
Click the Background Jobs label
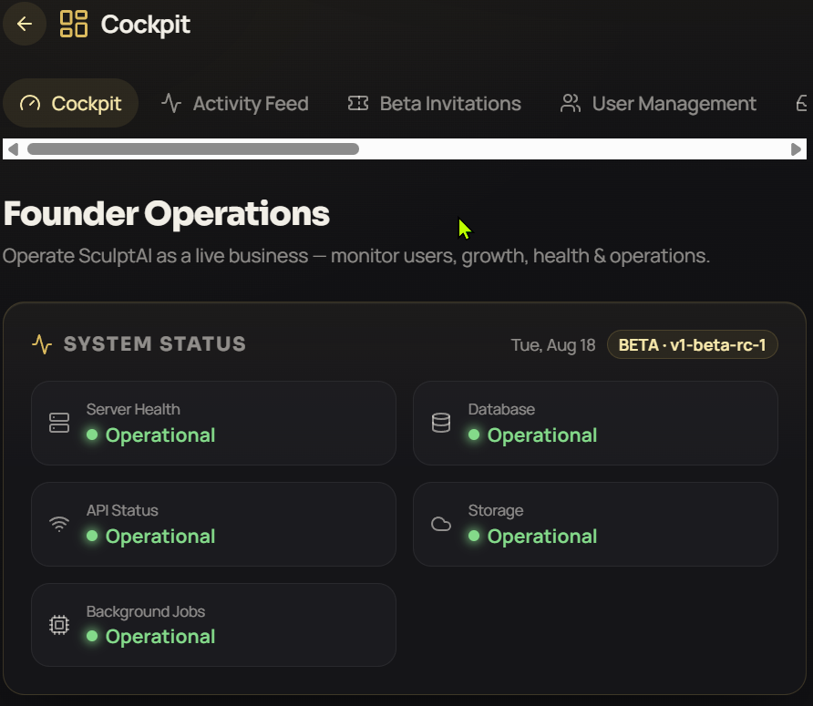(x=146, y=611)
